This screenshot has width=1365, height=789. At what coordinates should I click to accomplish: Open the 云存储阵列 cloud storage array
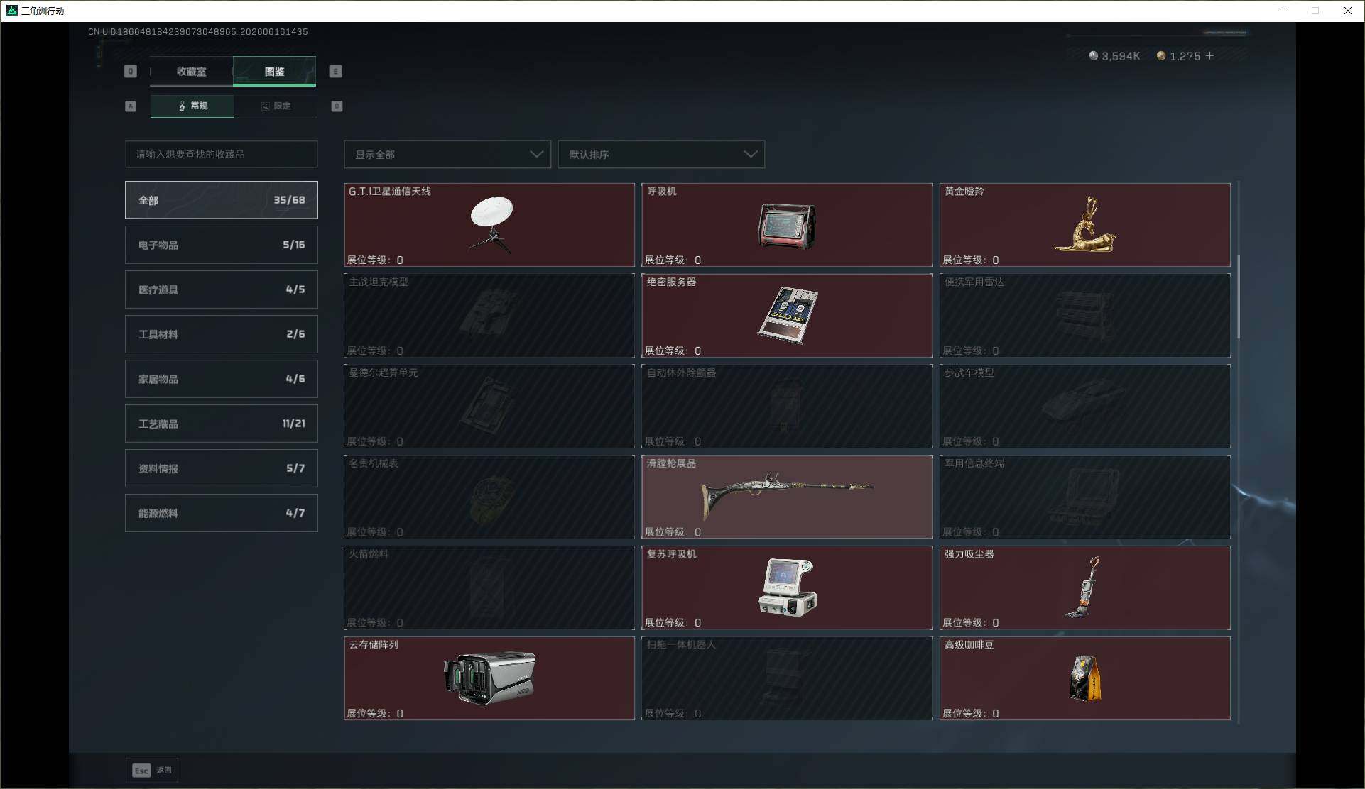[x=489, y=678]
